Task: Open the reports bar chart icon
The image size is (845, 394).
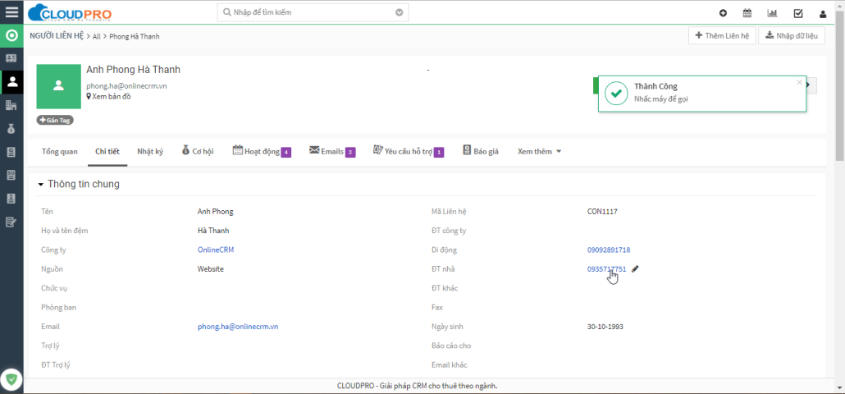Action: pyautogui.click(x=772, y=13)
